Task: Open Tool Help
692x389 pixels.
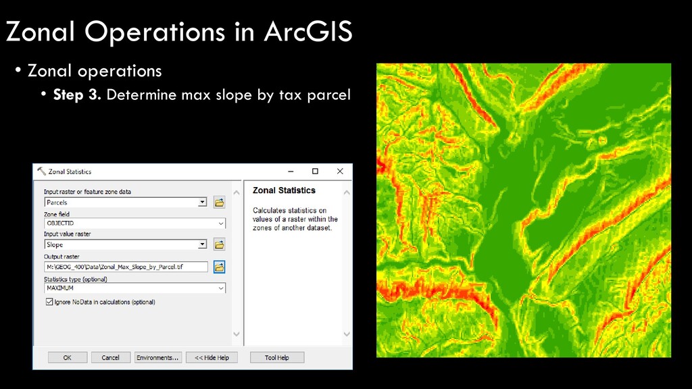Action: [x=277, y=358]
